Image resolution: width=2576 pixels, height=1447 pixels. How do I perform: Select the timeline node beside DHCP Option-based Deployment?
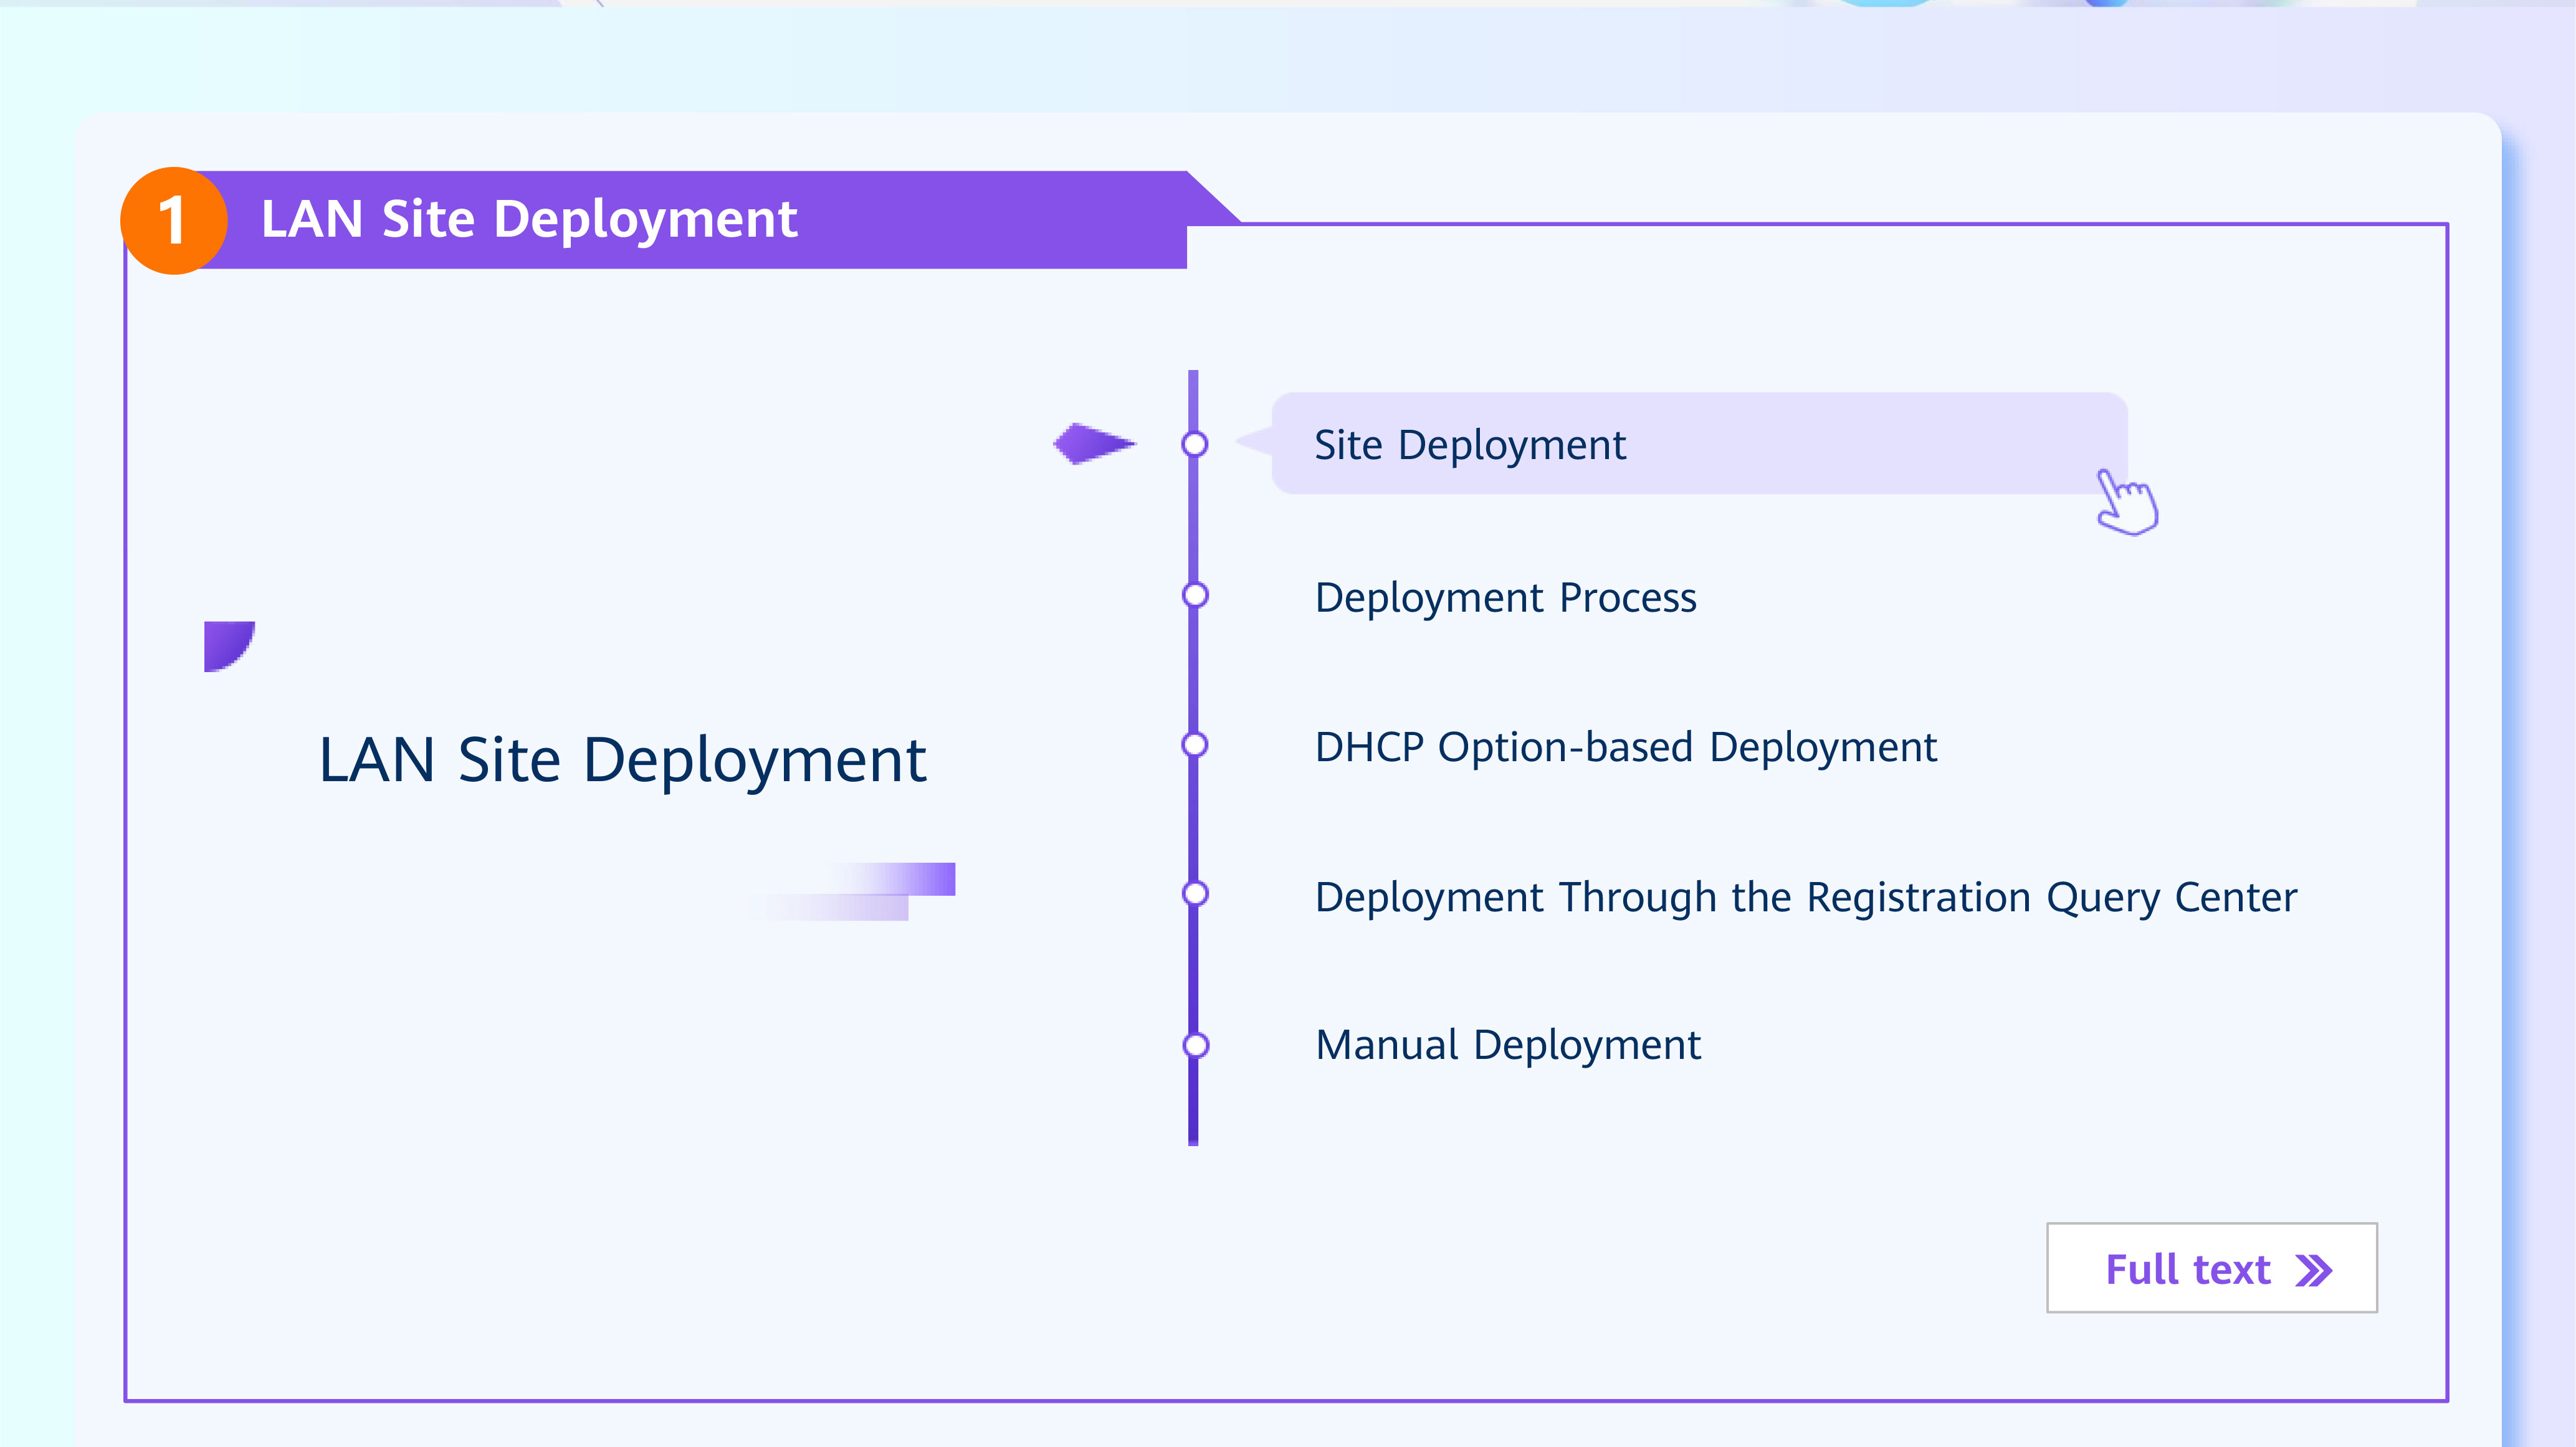point(1194,744)
